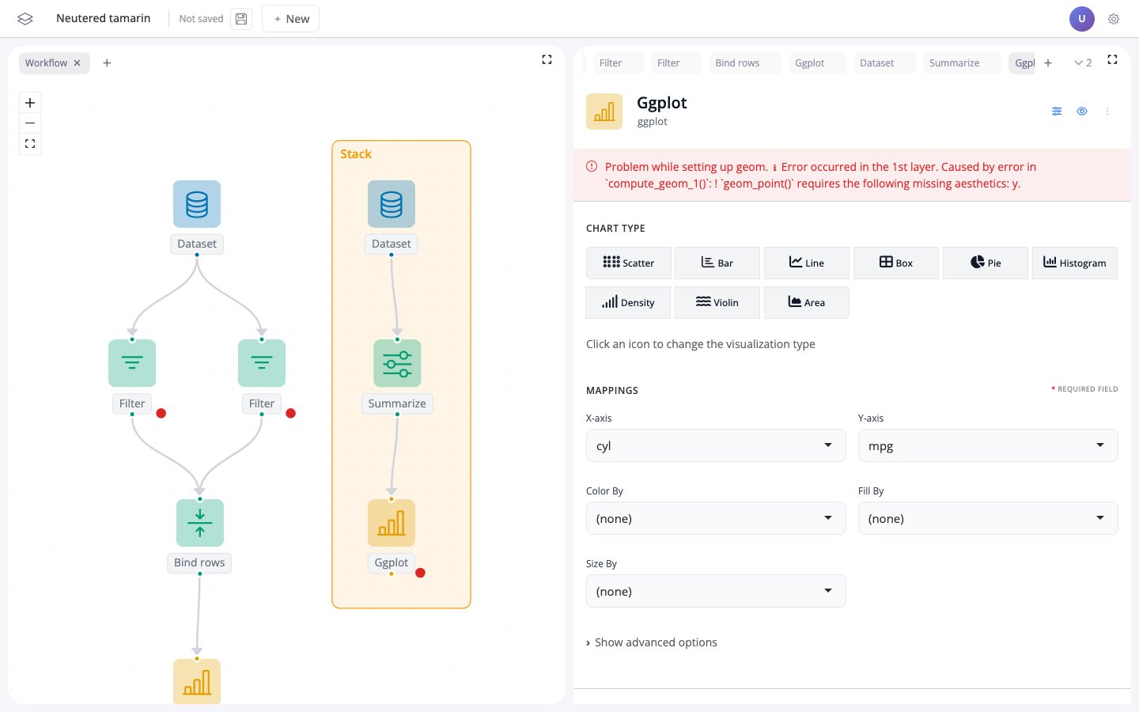Click the New button in the header
1139x712 pixels.
[290, 18]
